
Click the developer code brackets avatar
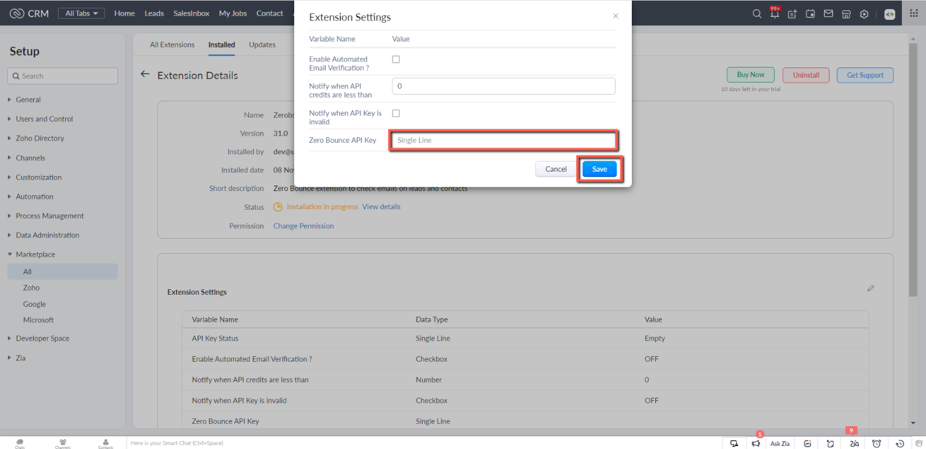(x=890, y=14)
